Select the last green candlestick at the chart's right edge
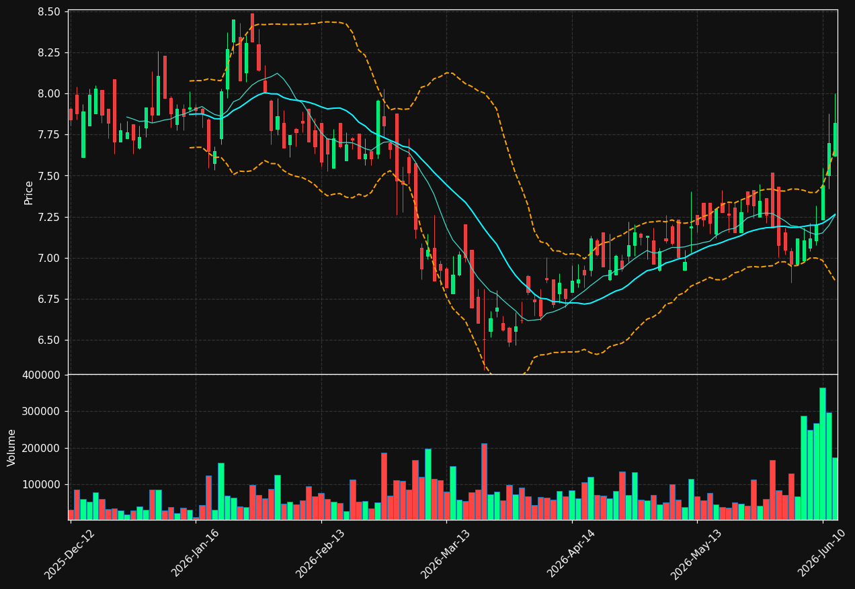 point(835,139)
